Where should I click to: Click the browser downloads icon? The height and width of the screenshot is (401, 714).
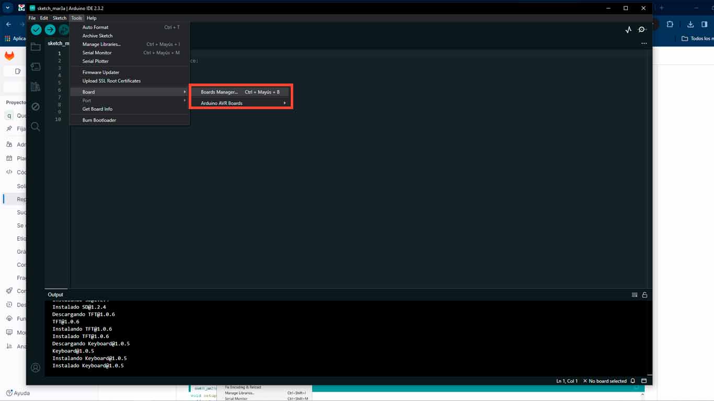[690, 24]
